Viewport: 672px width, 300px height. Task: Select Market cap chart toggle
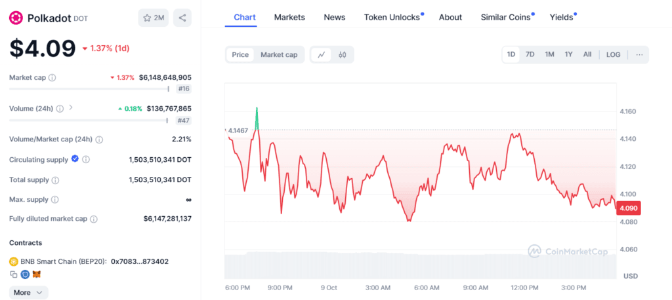(279, 55)
